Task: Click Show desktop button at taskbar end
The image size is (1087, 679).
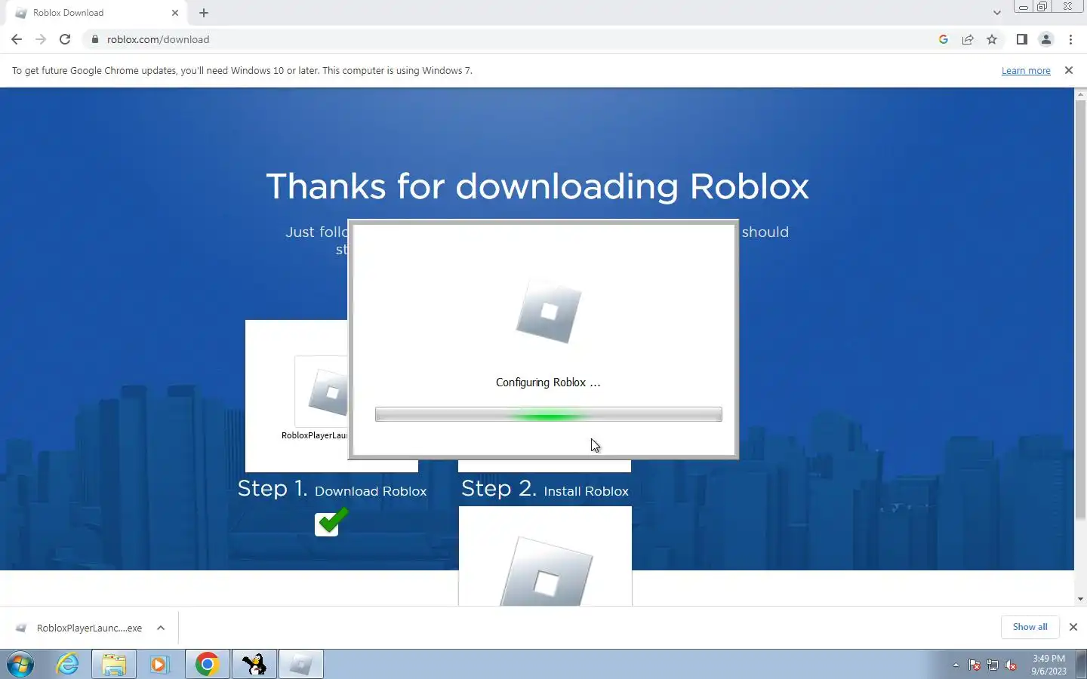Action: (x=1082, y=665)
